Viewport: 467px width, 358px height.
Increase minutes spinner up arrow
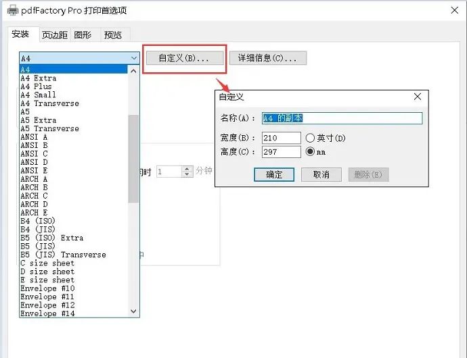187,169
